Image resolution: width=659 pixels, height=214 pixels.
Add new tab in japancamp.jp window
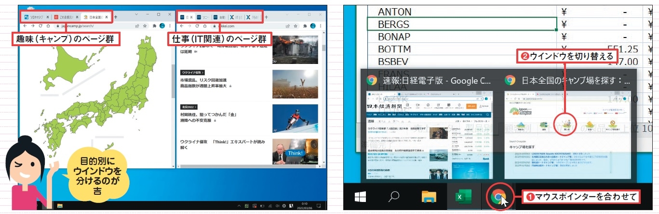click(116, 17)
